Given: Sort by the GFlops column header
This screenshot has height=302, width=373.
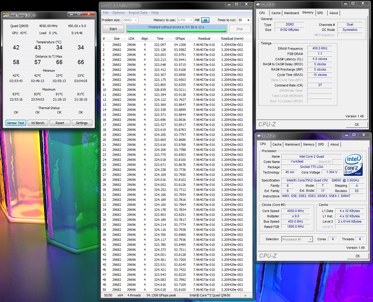Looking at the screenshot, I should pos(180,39).
